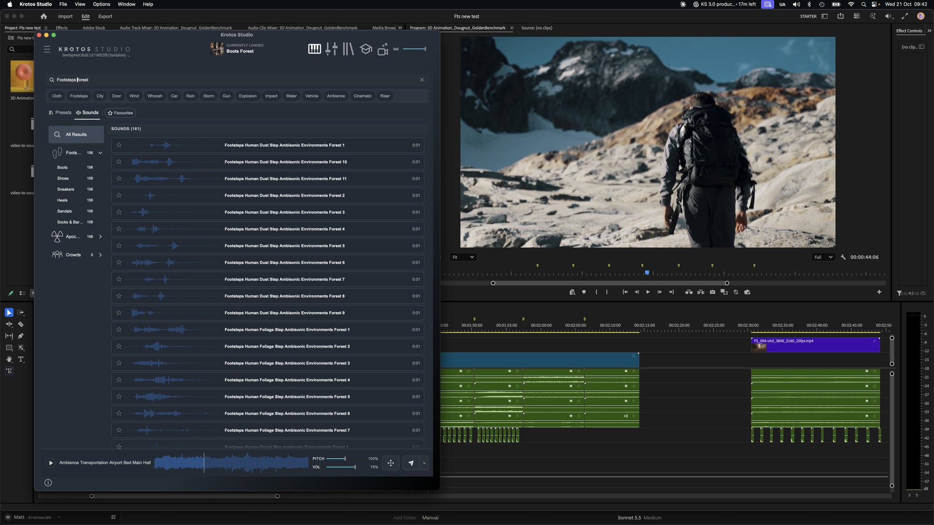This screenshot has width=934, height=525.
Task: Open the Krotos Studio hamburger menu
Action: (x=47, y=49)
